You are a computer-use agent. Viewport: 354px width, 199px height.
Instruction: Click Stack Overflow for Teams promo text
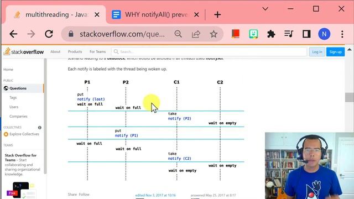pyautogui.click(x=22, y=165)
